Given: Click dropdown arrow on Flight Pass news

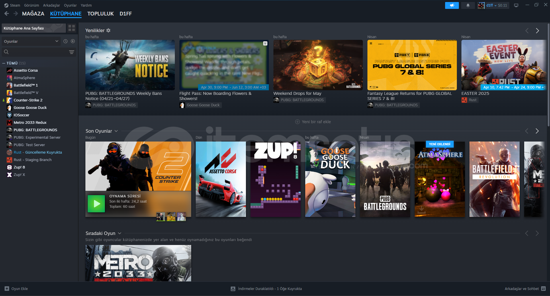Looking at the screenshot, I should coord(265,43).
